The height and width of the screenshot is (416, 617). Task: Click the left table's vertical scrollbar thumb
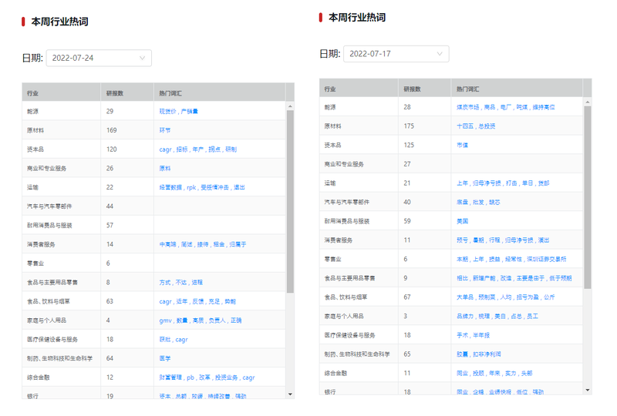[290, 200]
